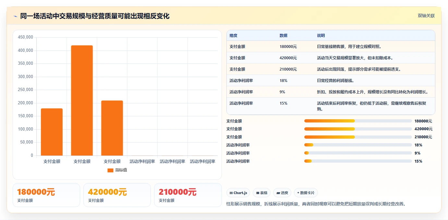Select the chart bar reaching 180,000
The width and height of the screenshot is (448, 220).
tap(52, 132)
